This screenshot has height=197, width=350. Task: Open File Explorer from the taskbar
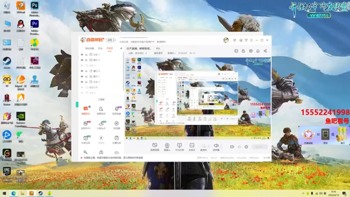22,193
